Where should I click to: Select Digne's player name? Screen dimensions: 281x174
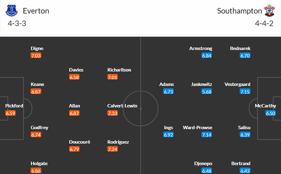(37, 48)
